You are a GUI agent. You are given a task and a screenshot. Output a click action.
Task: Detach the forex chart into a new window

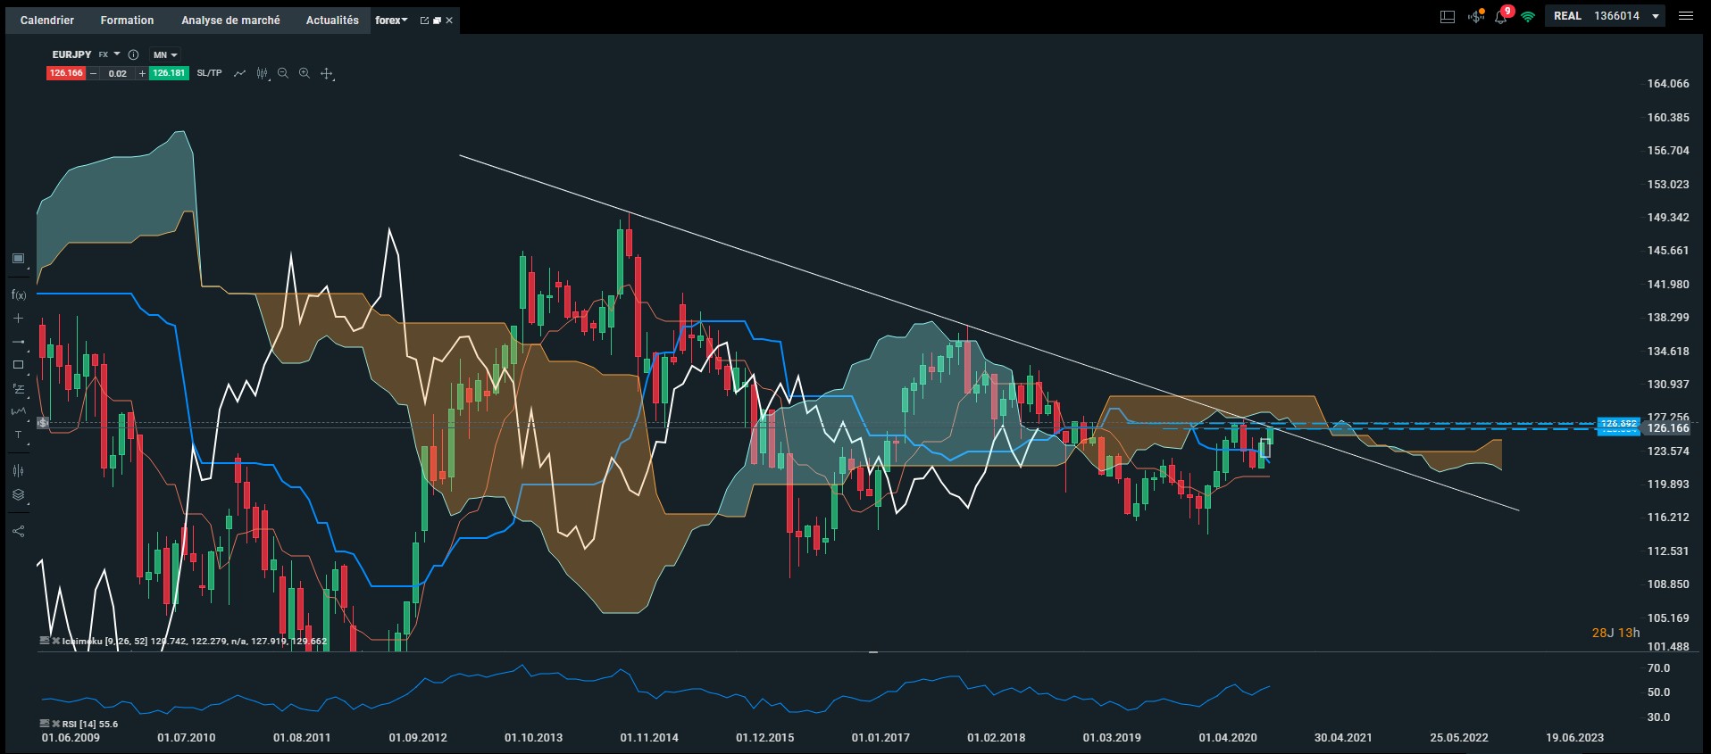tap(424, 21)
